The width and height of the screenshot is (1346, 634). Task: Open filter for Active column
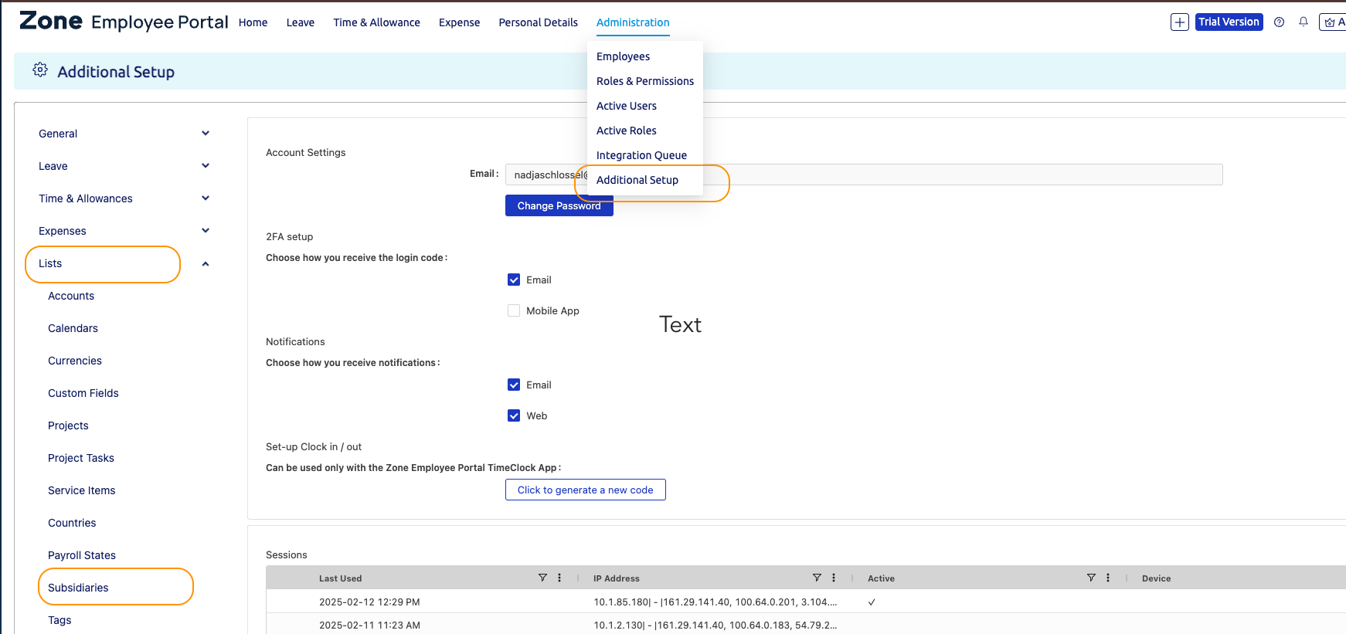1091,578
